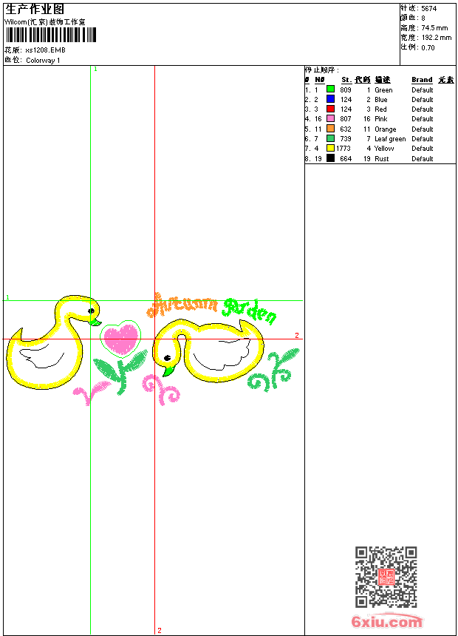Click the 'Brand' column header
Screen dimensions: 458x636
(422, 80)
